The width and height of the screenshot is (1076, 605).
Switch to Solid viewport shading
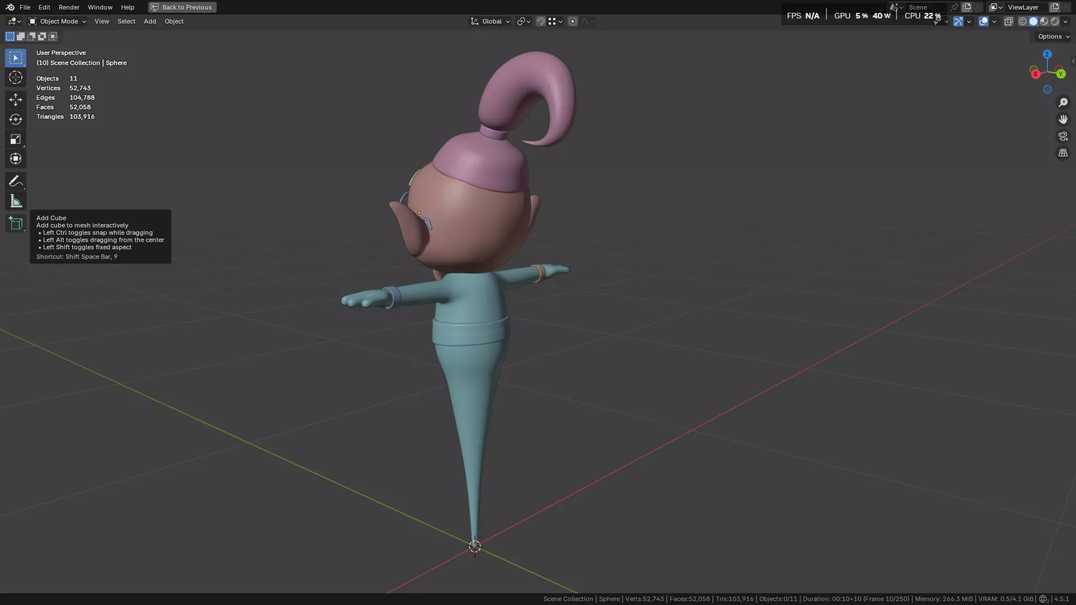coord(1033,21)
